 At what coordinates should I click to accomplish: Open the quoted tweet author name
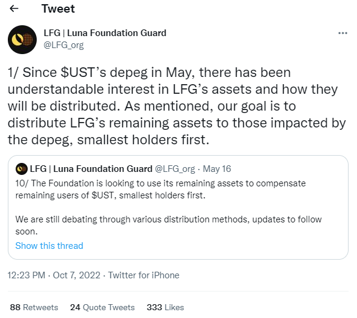click(x=91, y=169)
